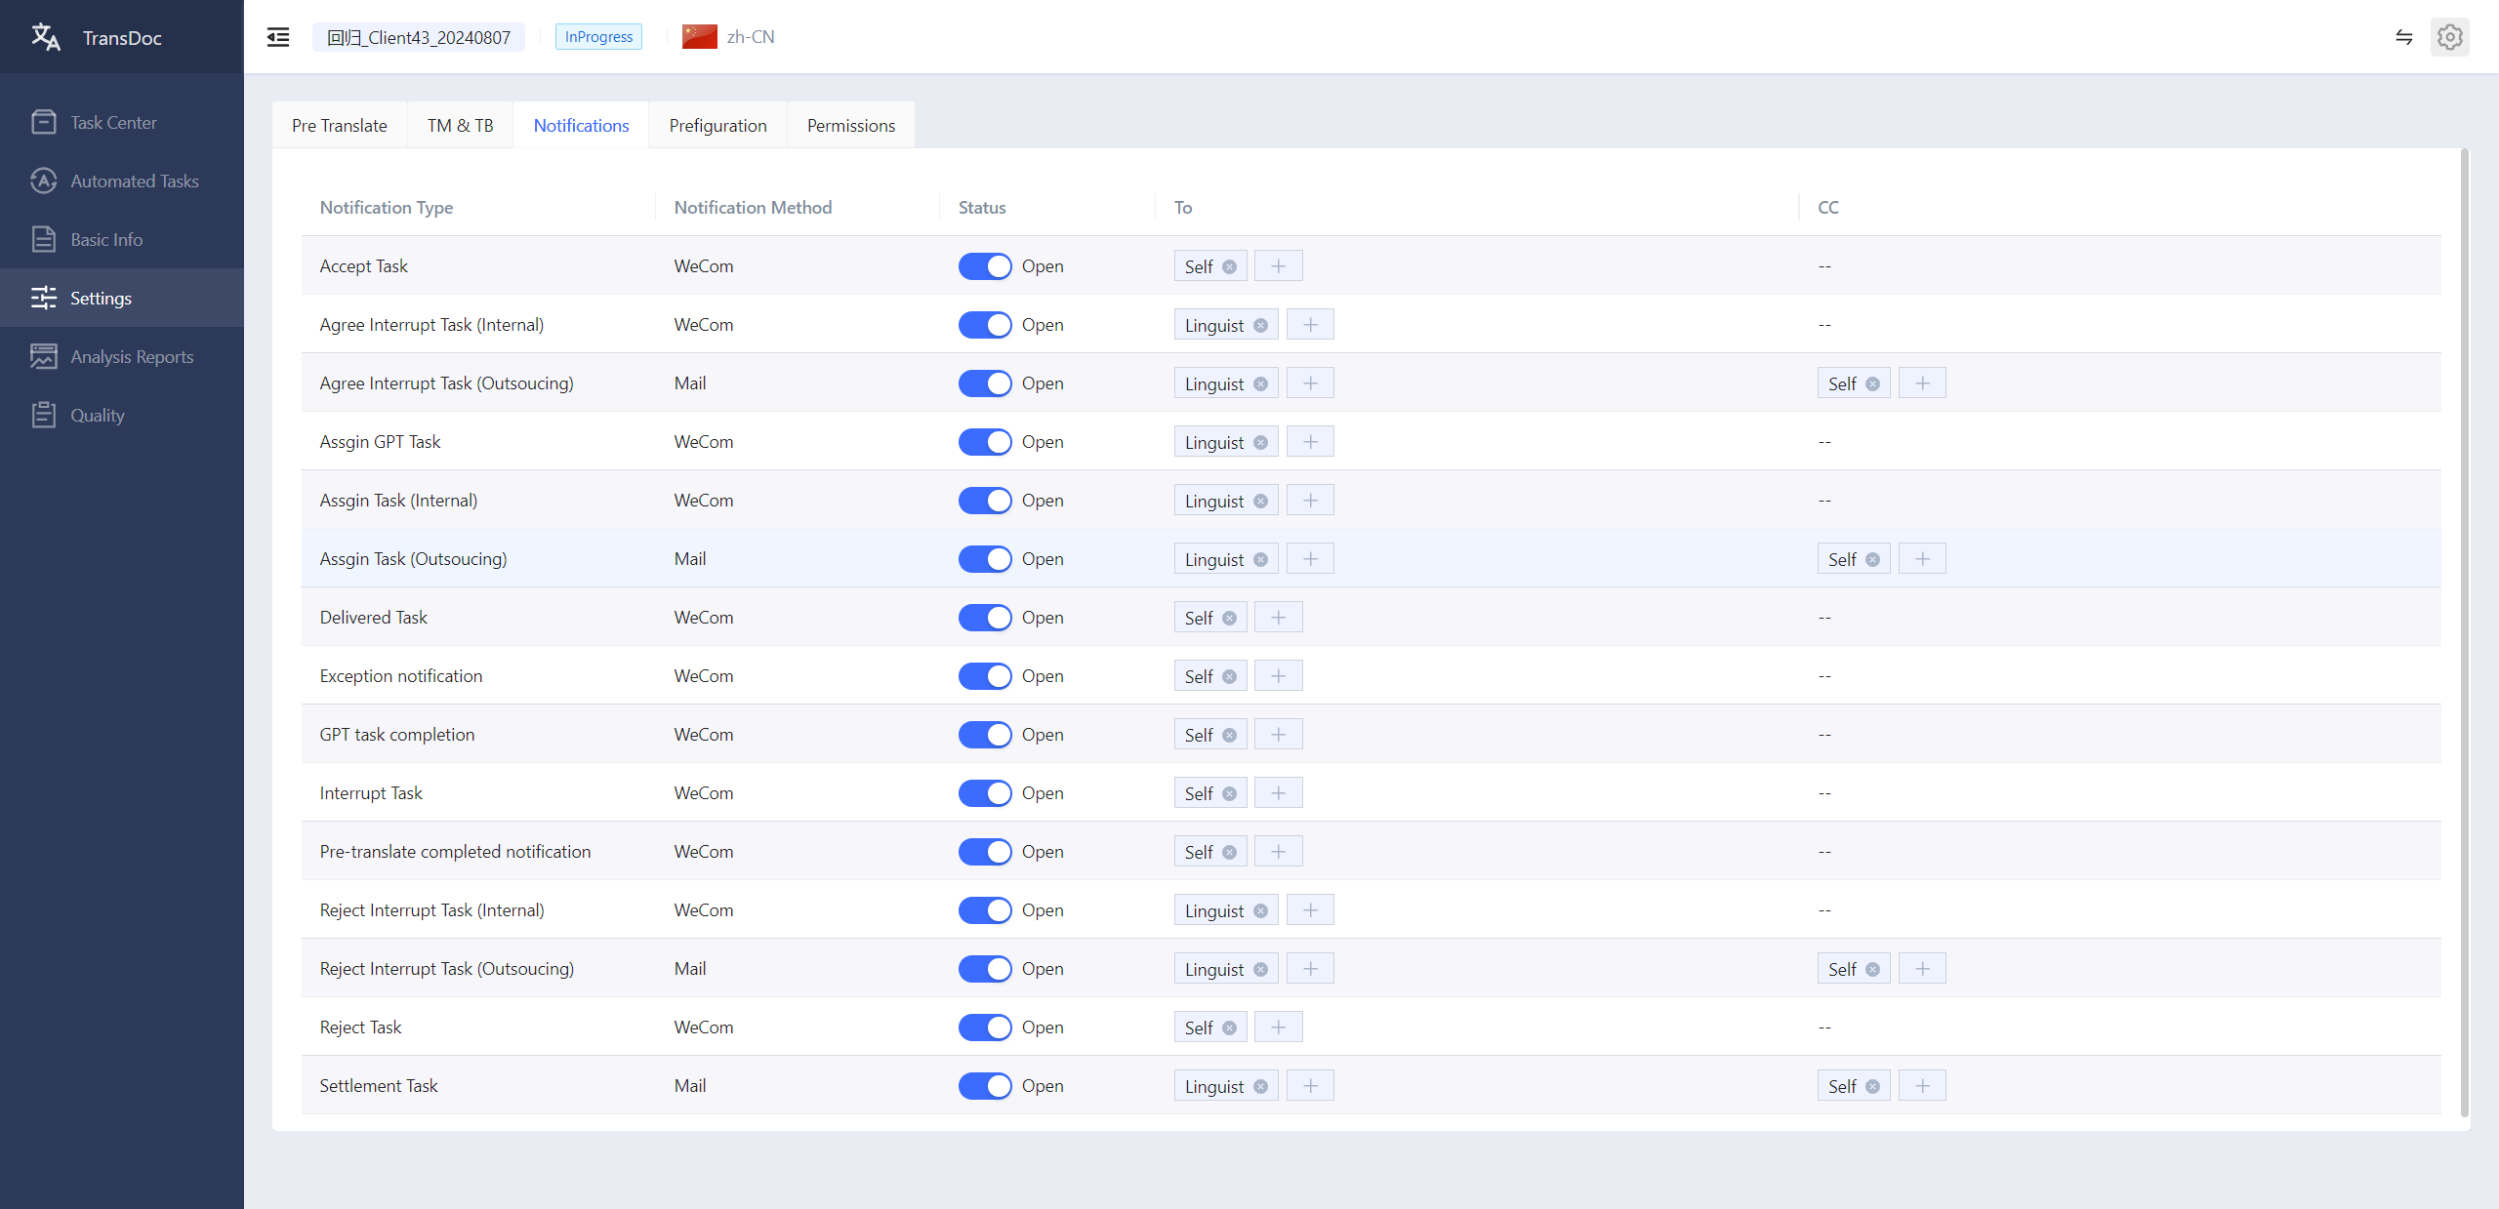Click the Quality clipboard icon
This screenshot has height=1209, width=2499.
pos(44,415)
